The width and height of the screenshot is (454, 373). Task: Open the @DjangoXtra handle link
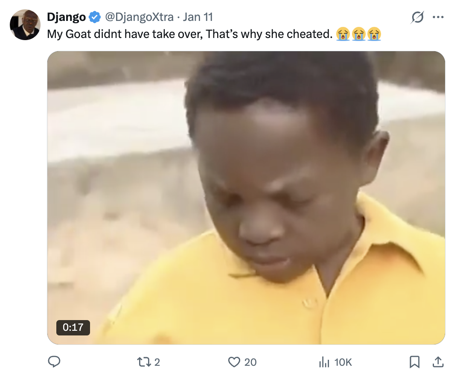tap(139, 17)
